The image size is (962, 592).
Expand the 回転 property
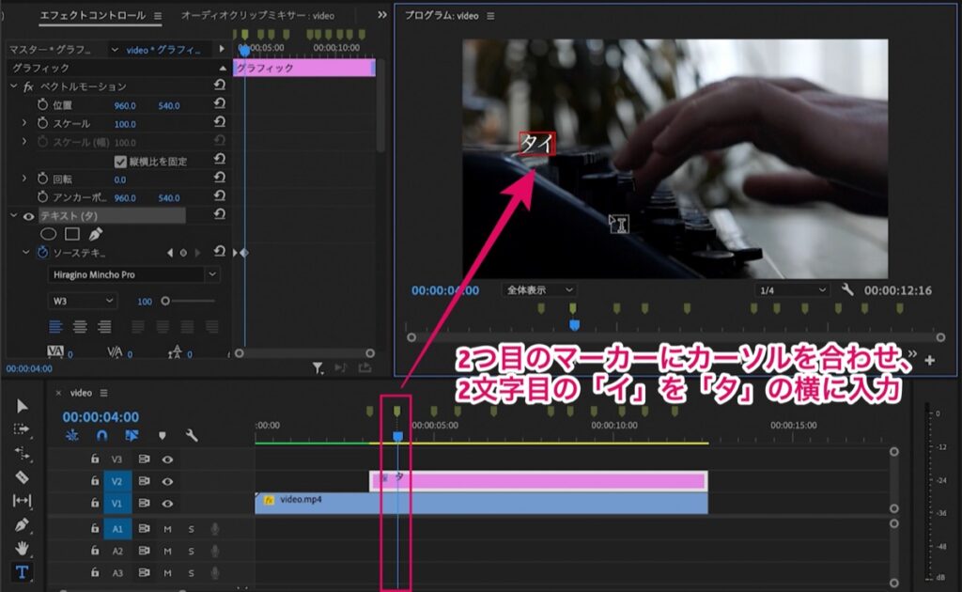[x=23, y=178]
